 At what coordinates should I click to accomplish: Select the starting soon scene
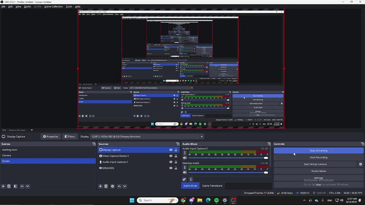[x=48, y=150]
